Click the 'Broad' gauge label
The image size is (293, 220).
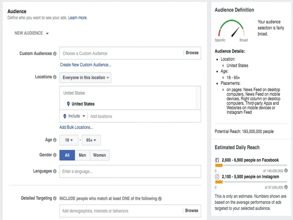click(x=243, y=40)
